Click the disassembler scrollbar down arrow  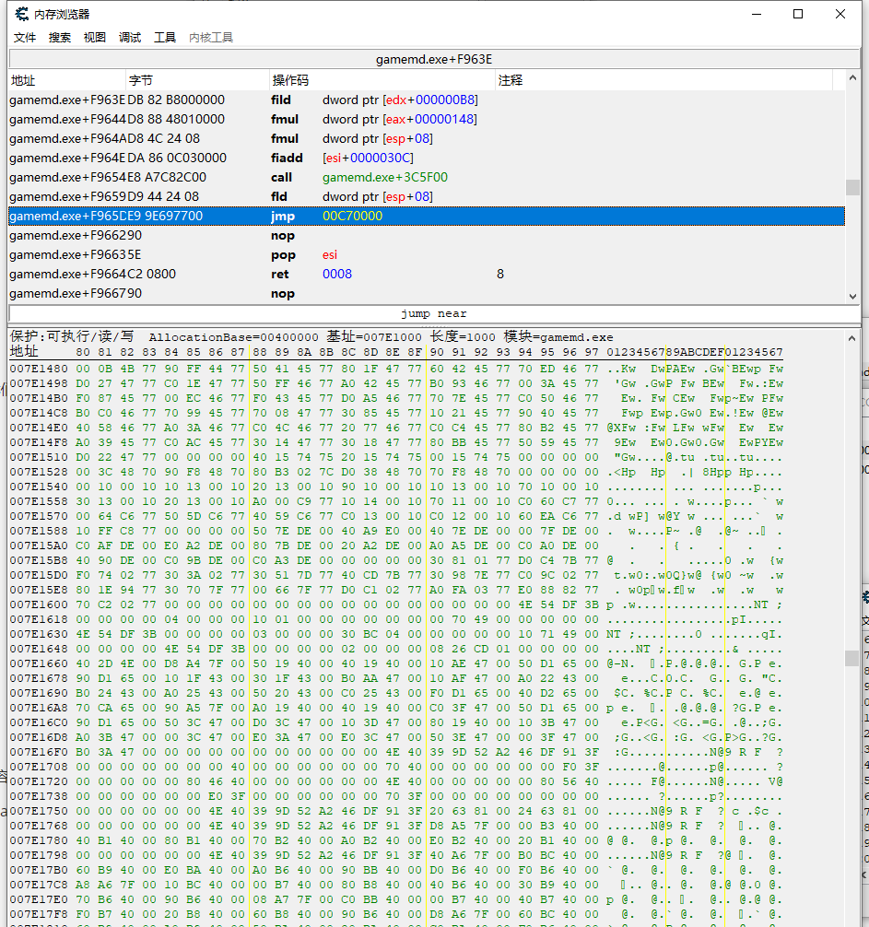click(x=852, y=295)
